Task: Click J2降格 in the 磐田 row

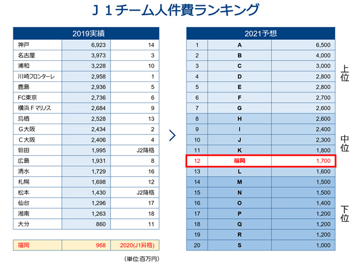Action: tap(146, 150)
